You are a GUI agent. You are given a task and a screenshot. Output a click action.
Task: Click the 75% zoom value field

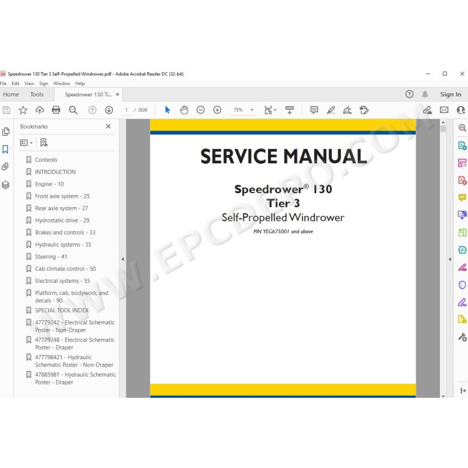click(x=239, y=110)
